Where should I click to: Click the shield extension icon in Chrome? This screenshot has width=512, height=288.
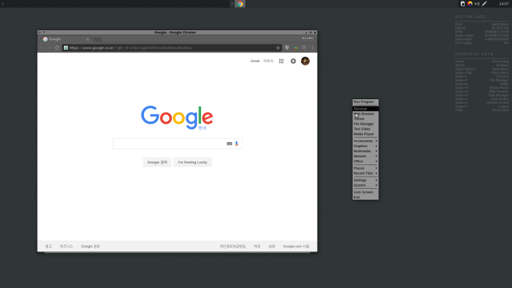point(287,47)
